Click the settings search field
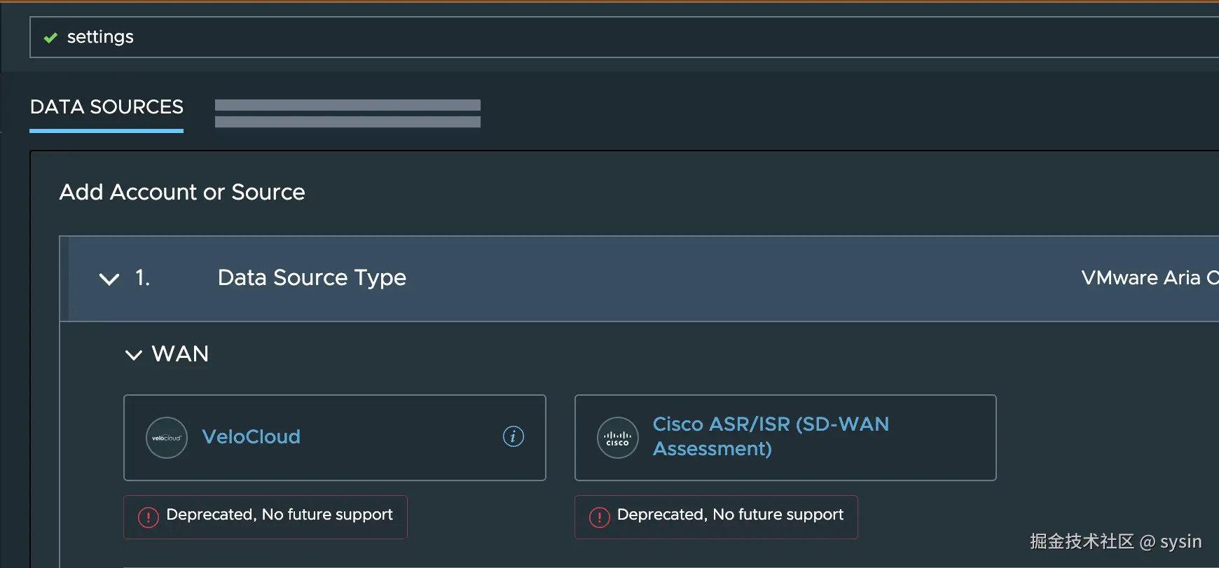 (x=631, y=37)
